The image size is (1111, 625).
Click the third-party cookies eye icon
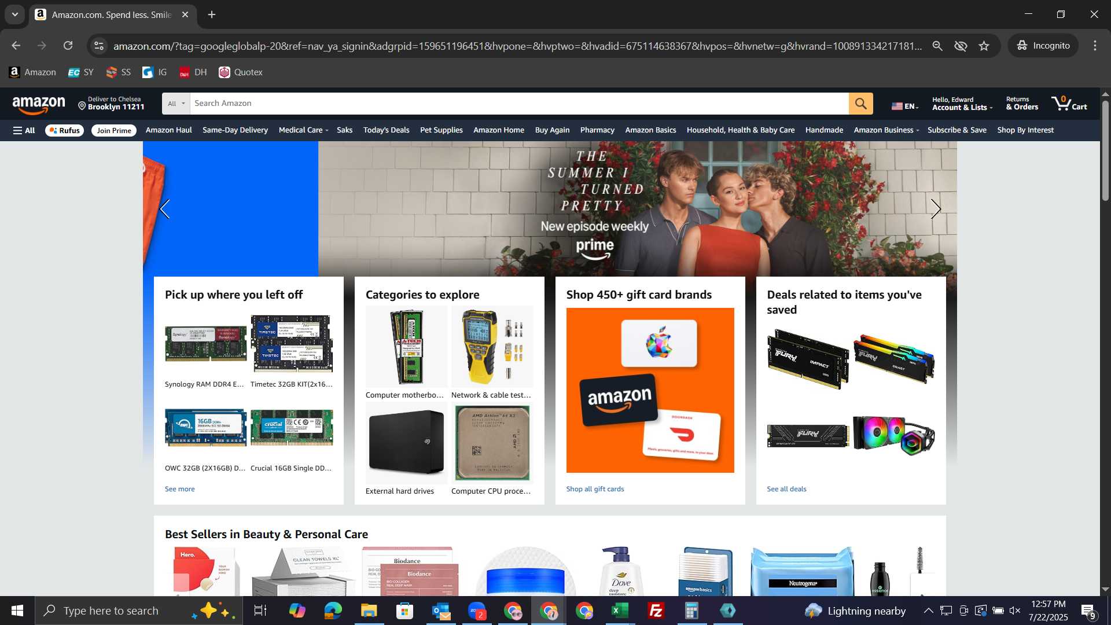click(x=961, y=46)
